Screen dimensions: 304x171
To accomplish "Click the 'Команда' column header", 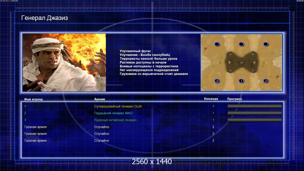I will [211, 99].
